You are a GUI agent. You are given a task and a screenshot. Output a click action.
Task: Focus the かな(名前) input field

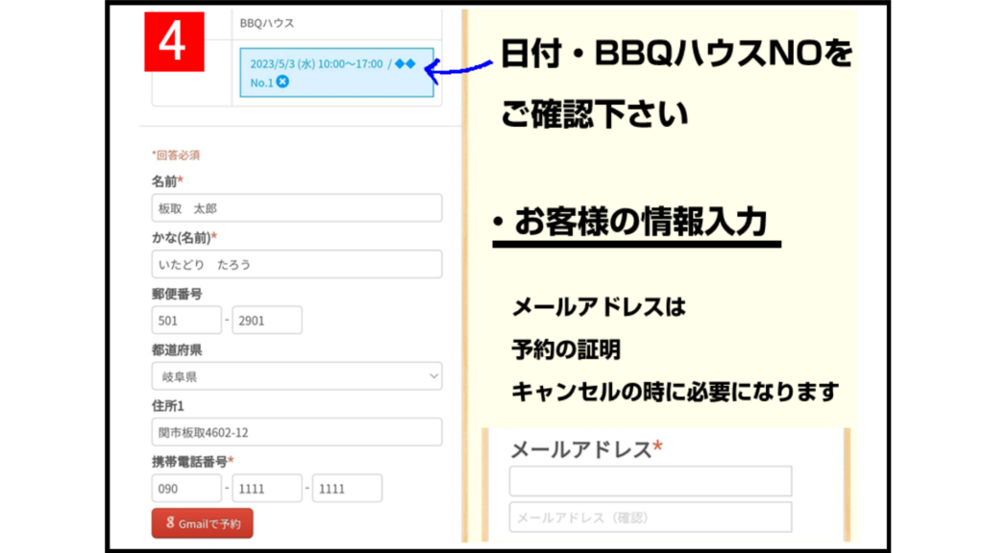pyautogui.click(x=296, y=264)
